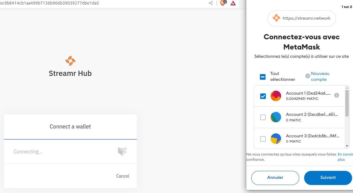Click the Streamr Hub logo

[70, 61]
